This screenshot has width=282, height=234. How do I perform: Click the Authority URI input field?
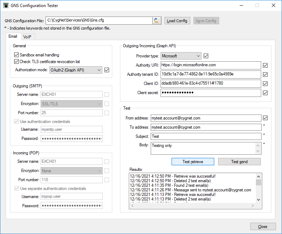211,65
